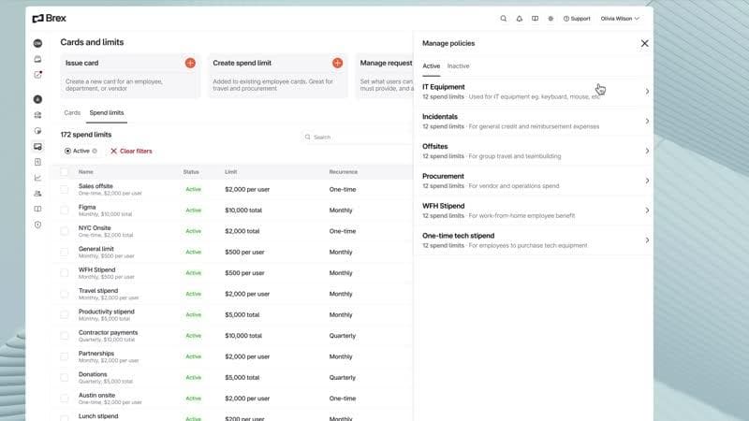Image resolution: width=749 pixels, height=421 pixels.
Task: Check the WFH Stipend row checkbox
Action: click(64, 273)
